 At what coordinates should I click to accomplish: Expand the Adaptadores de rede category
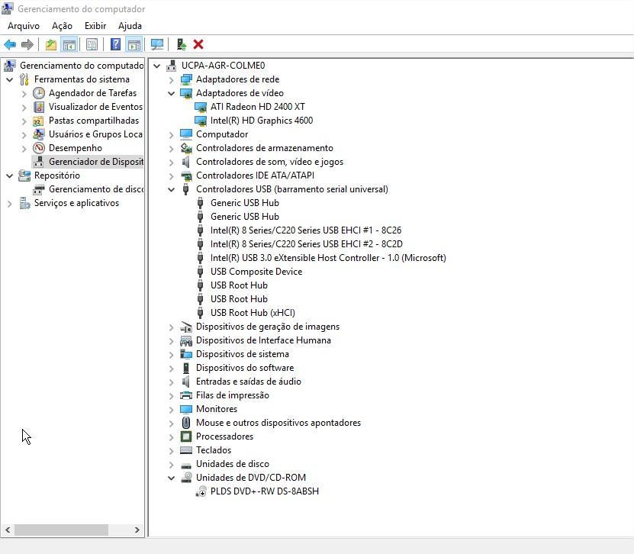coord(172,79)
